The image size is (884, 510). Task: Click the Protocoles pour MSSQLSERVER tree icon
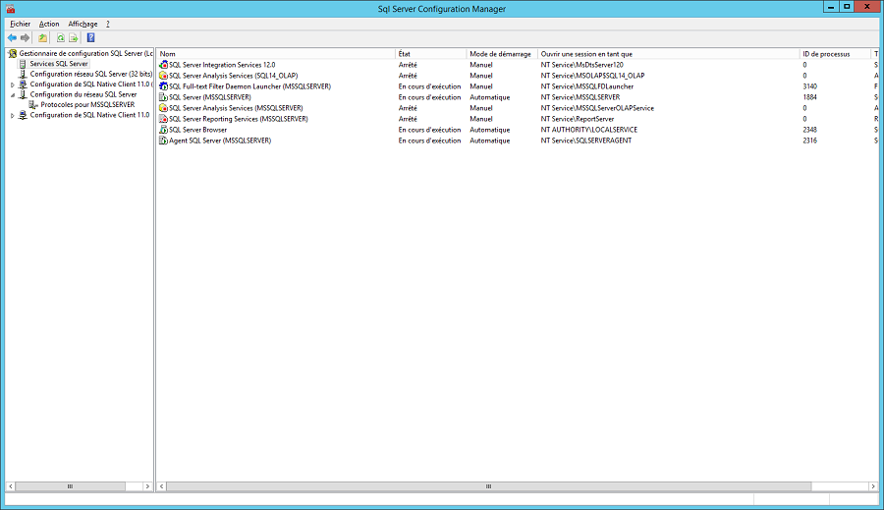coord(33,104)
